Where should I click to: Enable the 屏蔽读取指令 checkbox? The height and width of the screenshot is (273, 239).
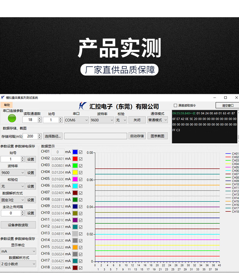175,105
